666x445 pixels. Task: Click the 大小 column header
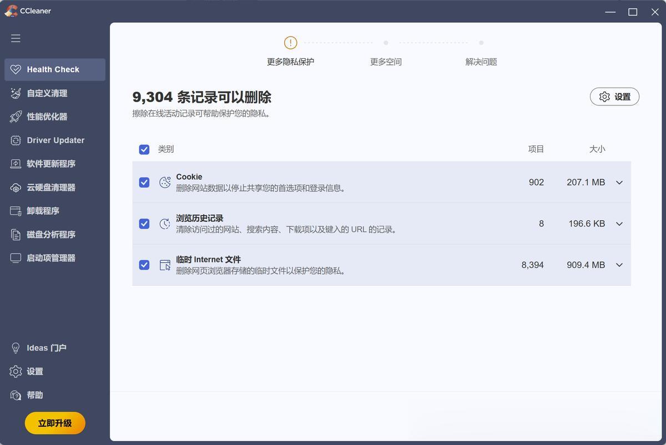[x=597, y=149]
